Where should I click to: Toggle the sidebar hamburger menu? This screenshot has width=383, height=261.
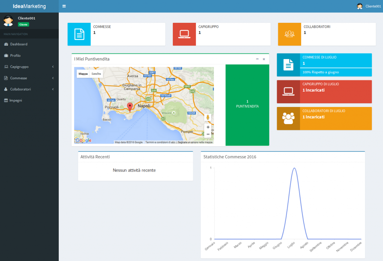point(64,6)
